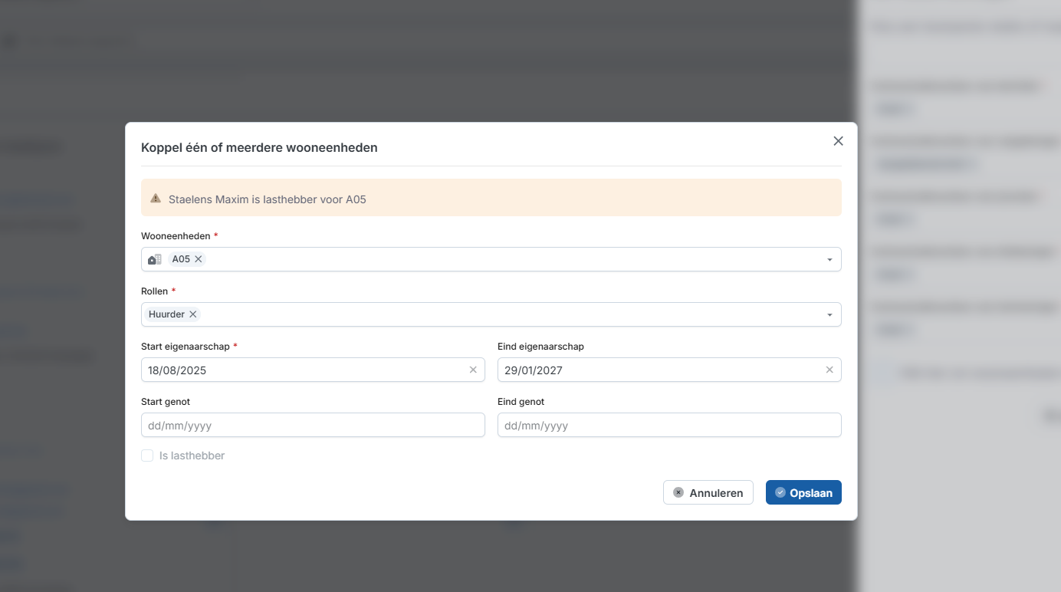The image size is (1061, 592).
Task: Focus the Eind genot date field
Action: 669,425
